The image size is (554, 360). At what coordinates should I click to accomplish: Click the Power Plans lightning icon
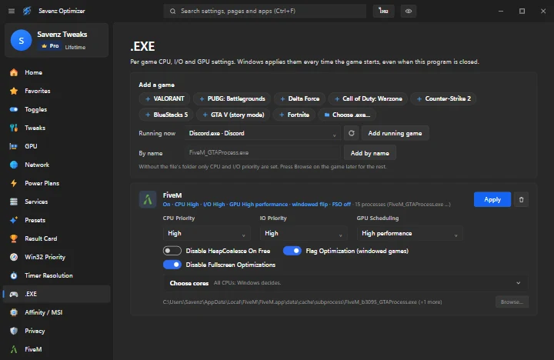pyautogui.click(x=14, y=183)
